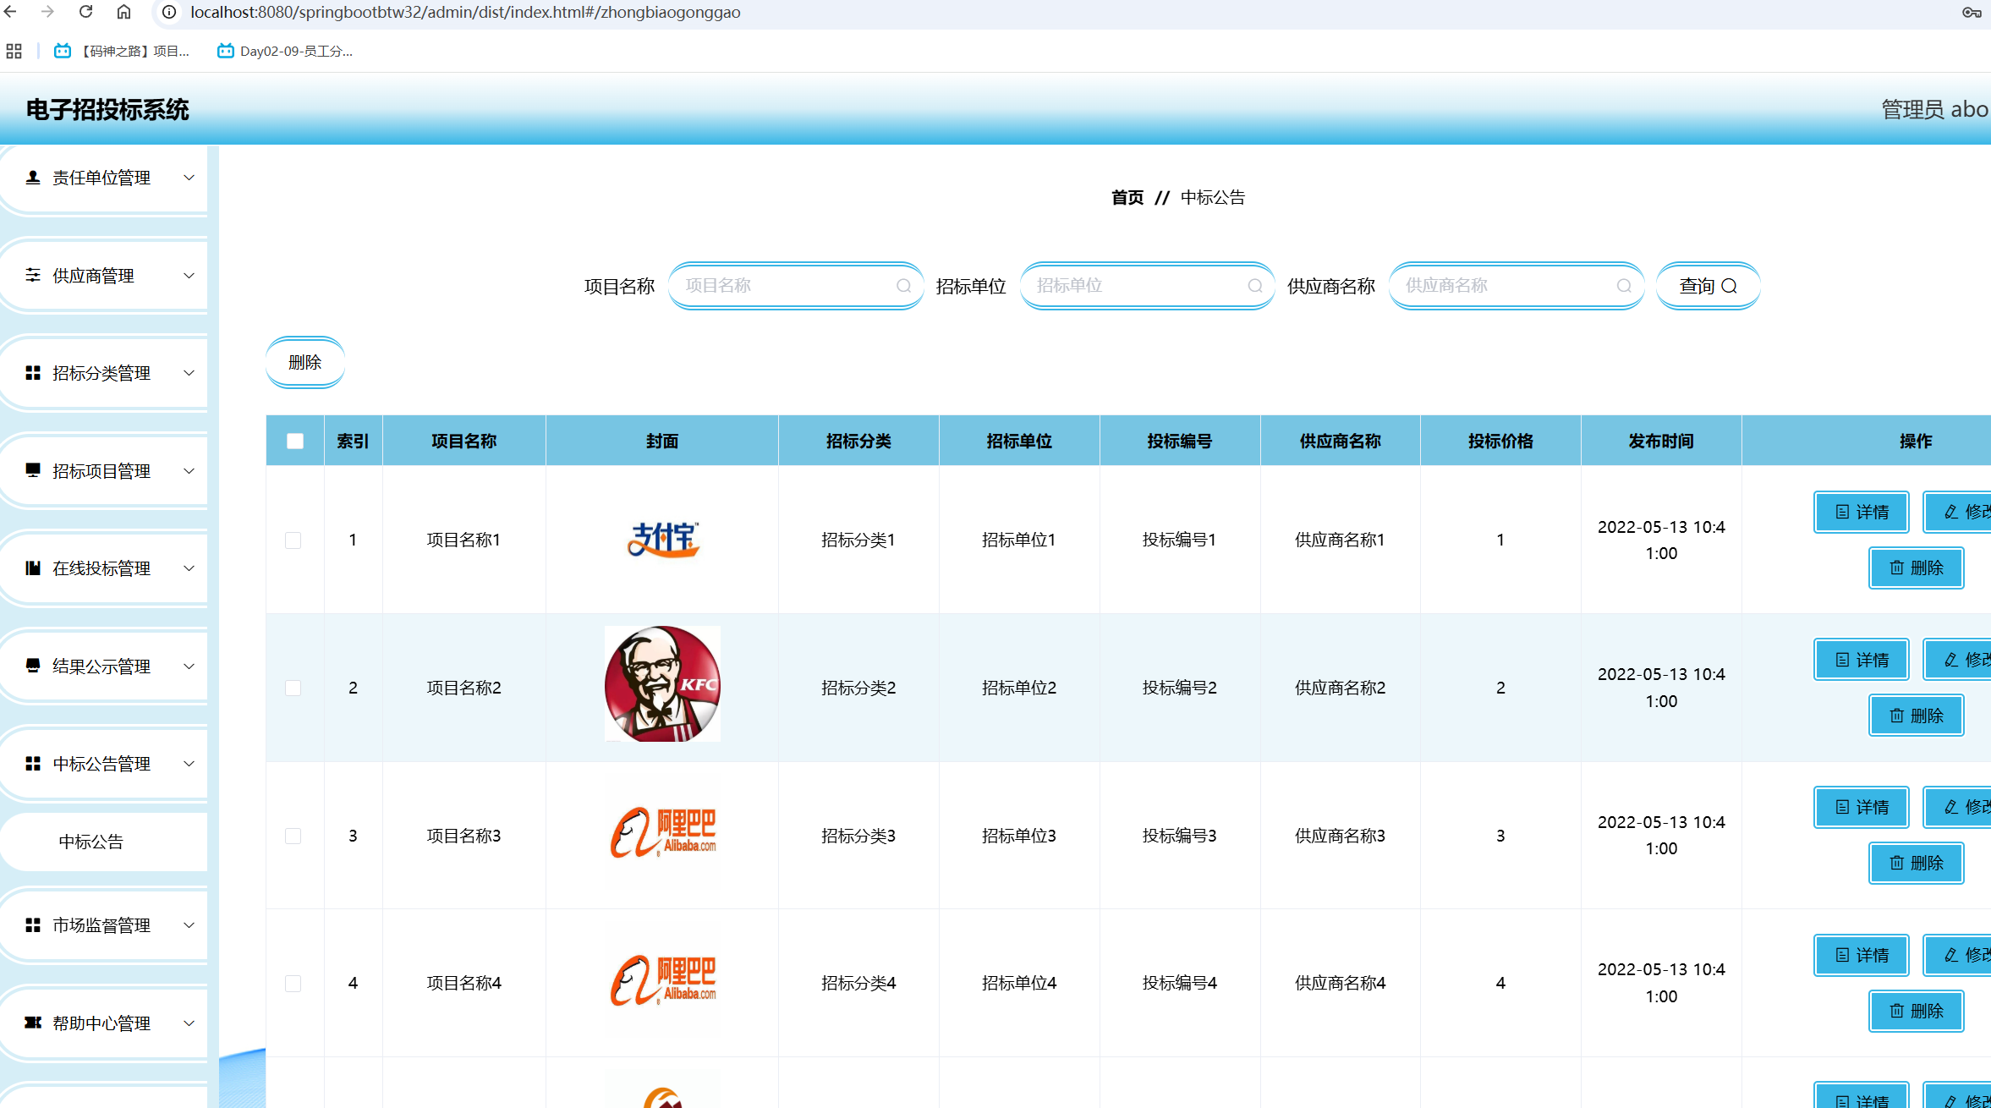
Task: Click the 招标项目管理 monitor icon
Action: tap(33, 470)
